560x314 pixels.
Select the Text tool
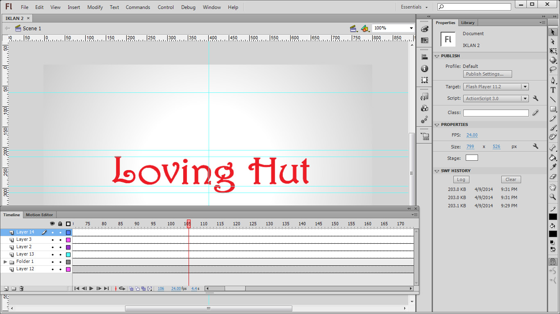click(x=553, y=90)
